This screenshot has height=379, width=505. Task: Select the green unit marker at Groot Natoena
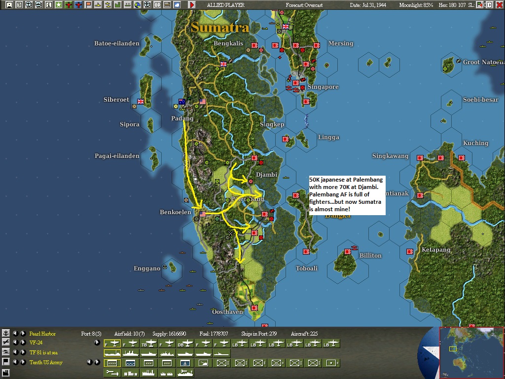(445, 69)
